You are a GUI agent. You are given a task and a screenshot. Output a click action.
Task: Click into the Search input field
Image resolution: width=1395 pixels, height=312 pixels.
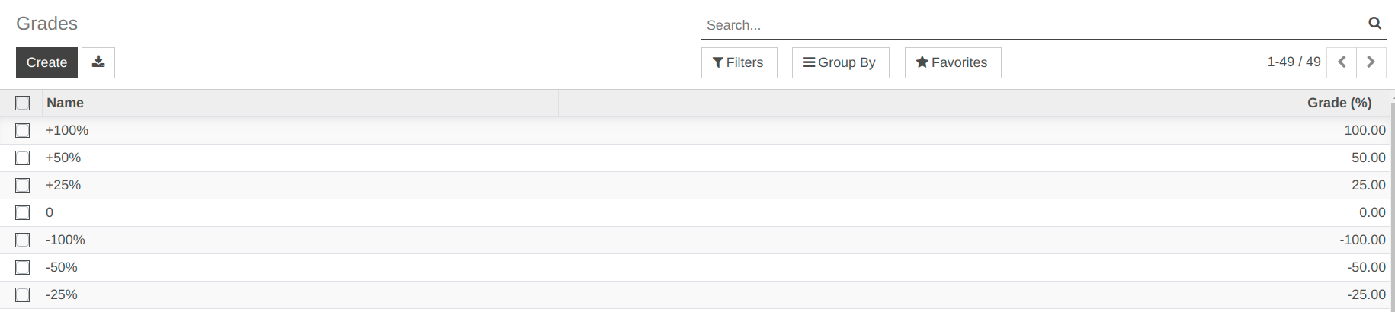pos(1029,25)
